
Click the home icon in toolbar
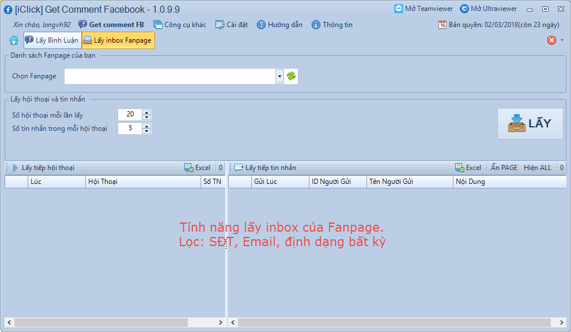coord(14,40)
